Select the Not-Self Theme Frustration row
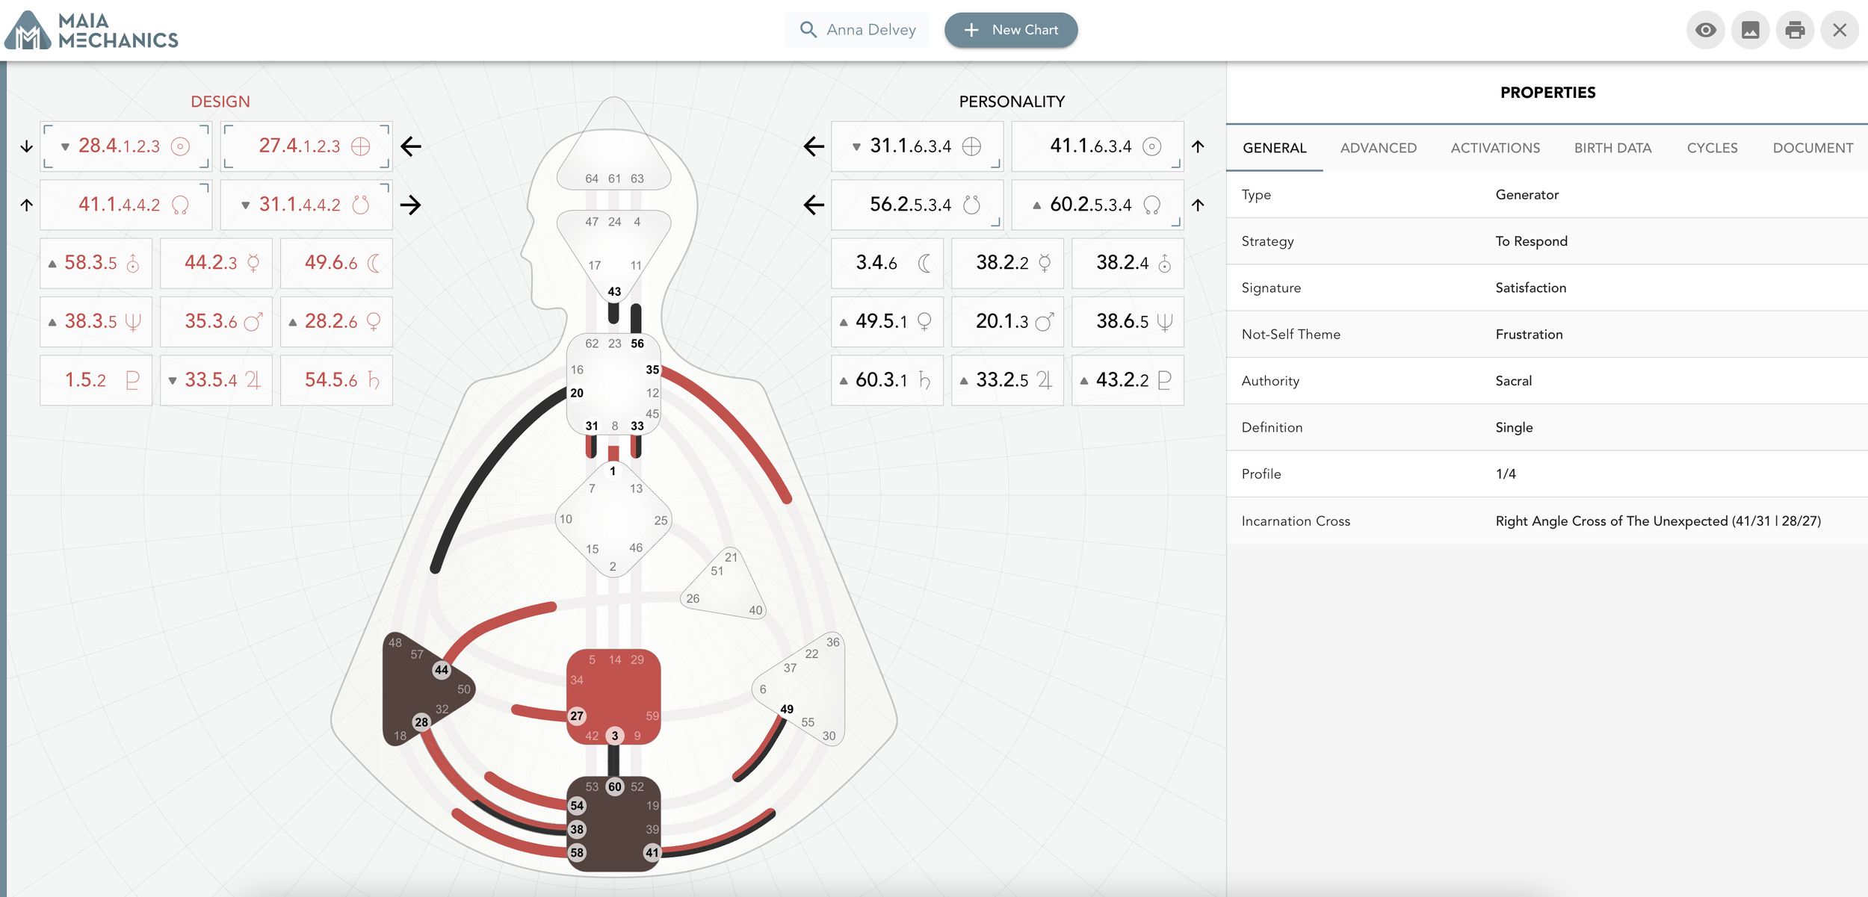The width and height of the screenshot is (1868, 897). [1547, 335]
